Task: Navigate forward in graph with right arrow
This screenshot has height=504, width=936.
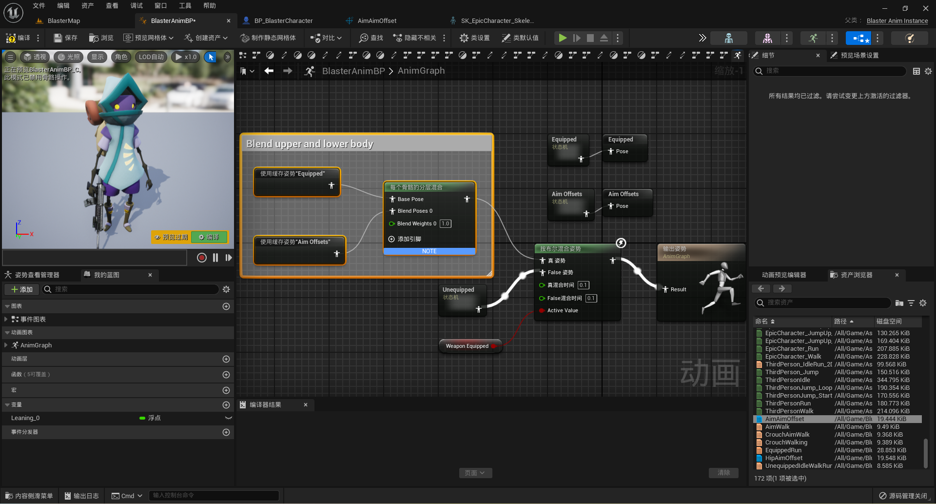Action: [x=288, y=71]
